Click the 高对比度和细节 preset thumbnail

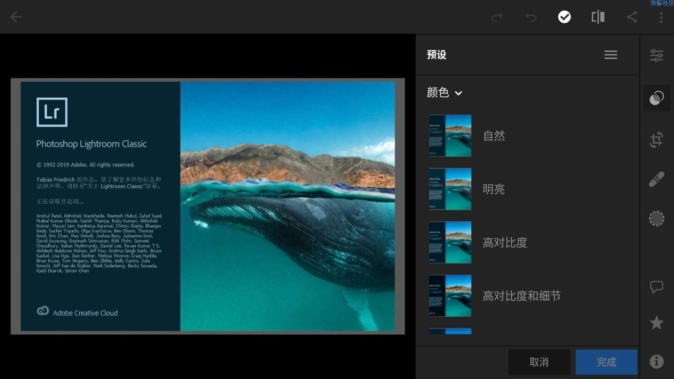click(450, 296)
